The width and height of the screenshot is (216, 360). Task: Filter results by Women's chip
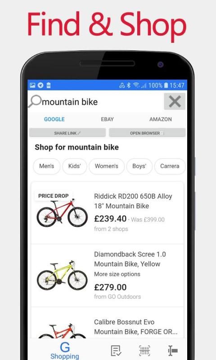(107, 166)
